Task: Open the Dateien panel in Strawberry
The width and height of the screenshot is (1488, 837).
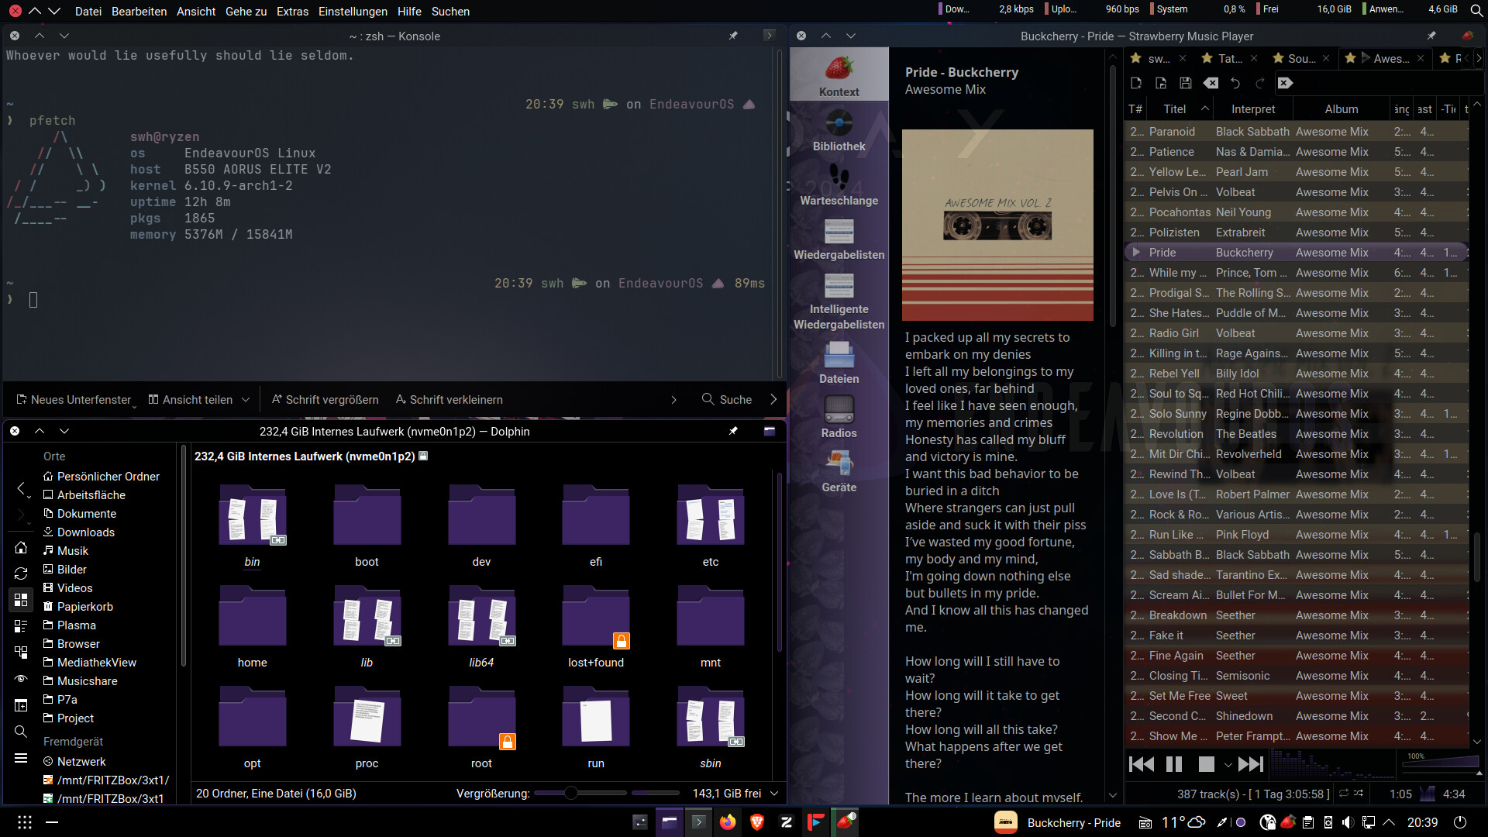Action: (839, 363)
